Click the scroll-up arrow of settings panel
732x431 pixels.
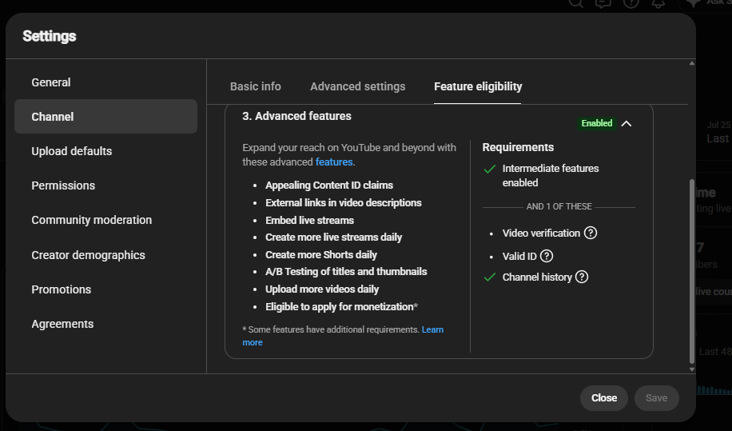point(692,63)
